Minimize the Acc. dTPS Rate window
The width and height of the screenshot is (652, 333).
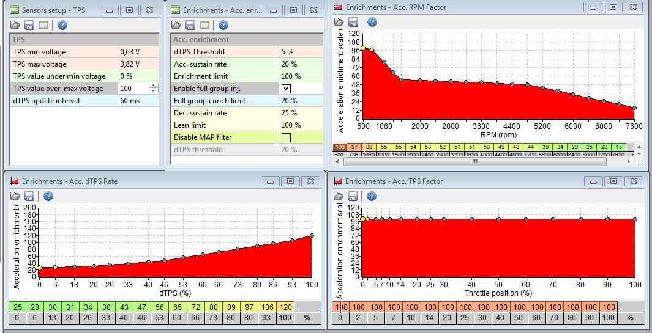pyautogui.click(x=270, y=181)
